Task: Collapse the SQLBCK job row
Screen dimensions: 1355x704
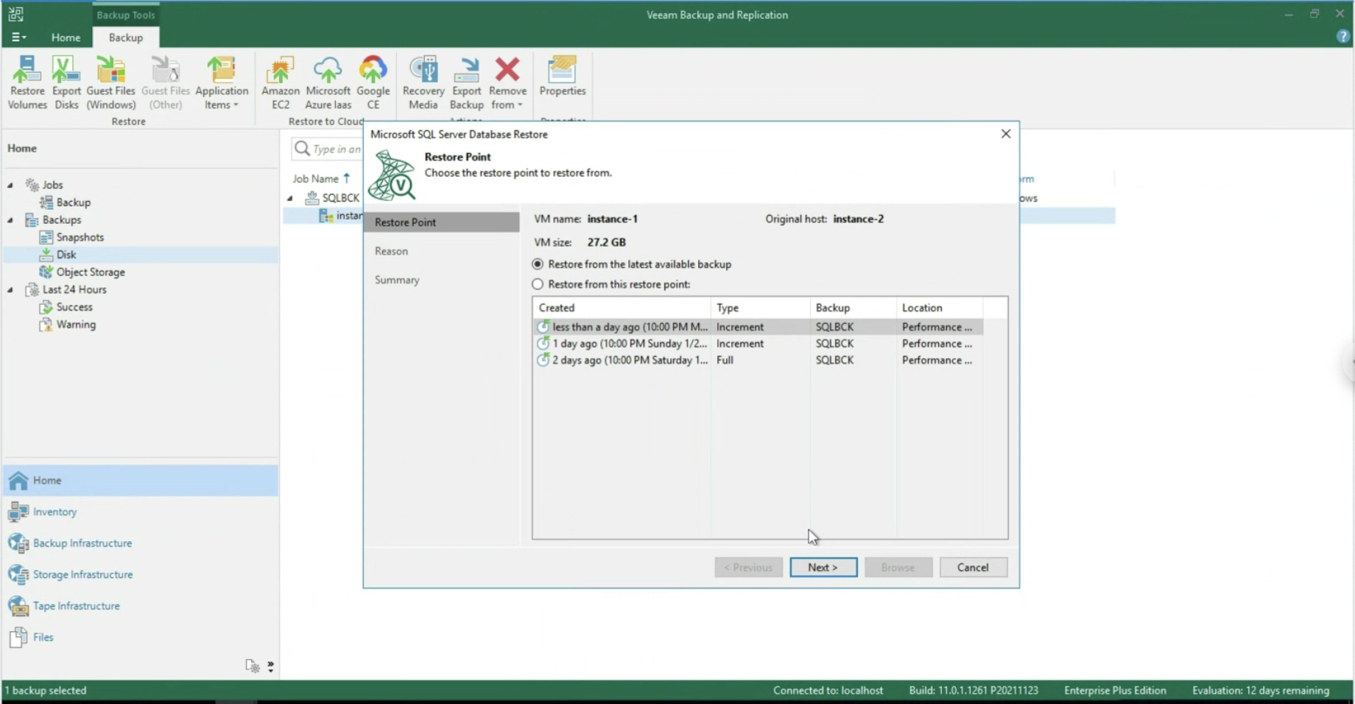Action: [290, 198]
